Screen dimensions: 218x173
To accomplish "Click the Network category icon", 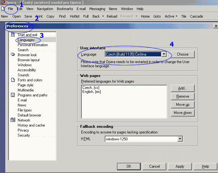I will point(13,120).
